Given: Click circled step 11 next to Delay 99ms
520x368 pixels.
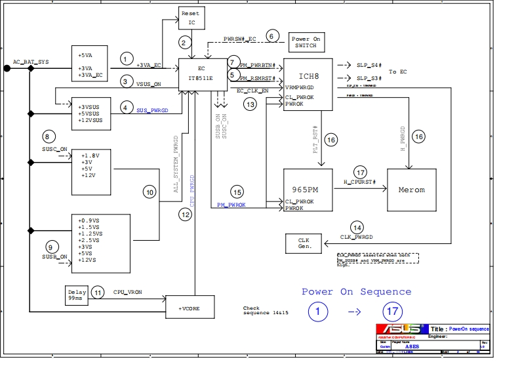Looking at the screenshot, I should pos(97,292).
